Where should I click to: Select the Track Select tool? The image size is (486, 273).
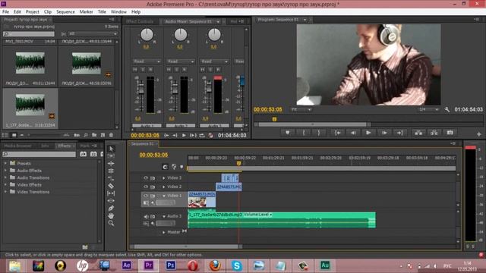[x=111, y=156]
